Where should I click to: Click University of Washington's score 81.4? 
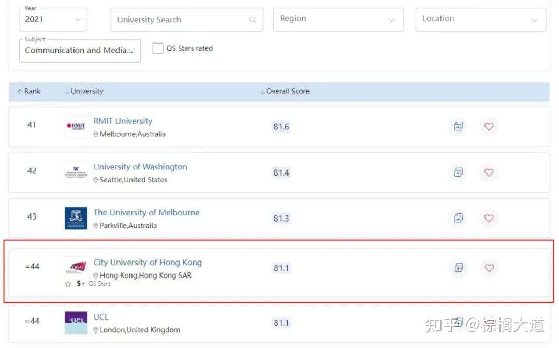tap(281, 172)
